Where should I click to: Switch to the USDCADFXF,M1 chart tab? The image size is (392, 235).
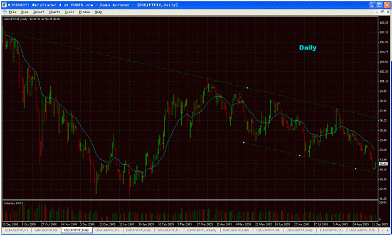(x=107, y=230)
